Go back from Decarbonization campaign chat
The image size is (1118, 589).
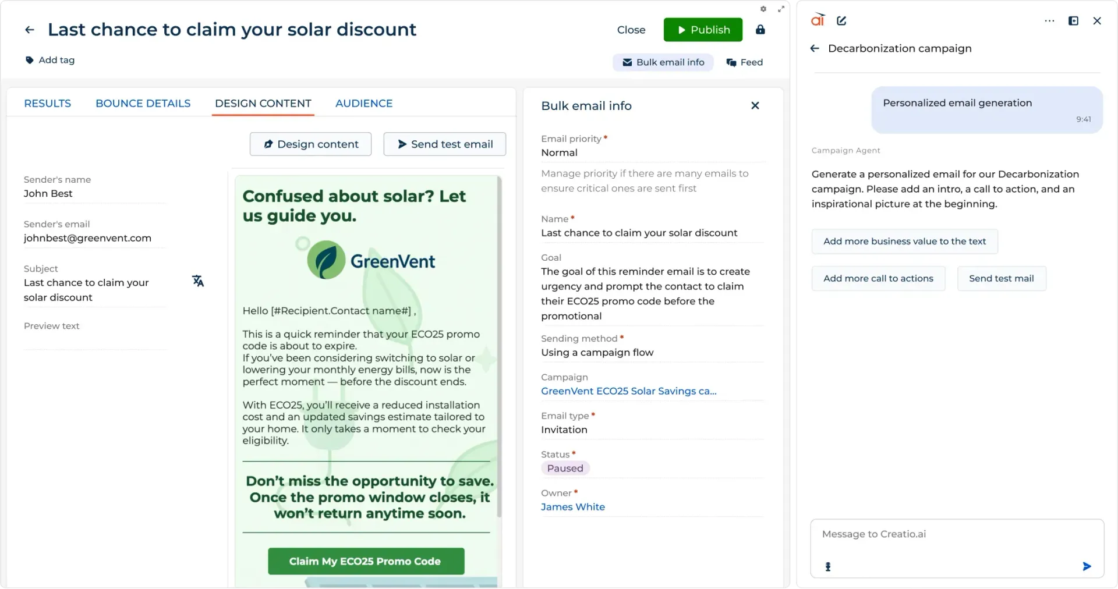click(815, 48)
